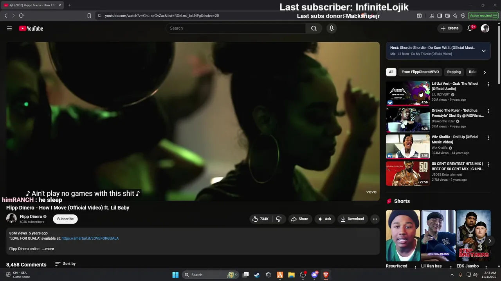Open the Windows Start menu
This screenshot has width=501, height=281.
175,275
